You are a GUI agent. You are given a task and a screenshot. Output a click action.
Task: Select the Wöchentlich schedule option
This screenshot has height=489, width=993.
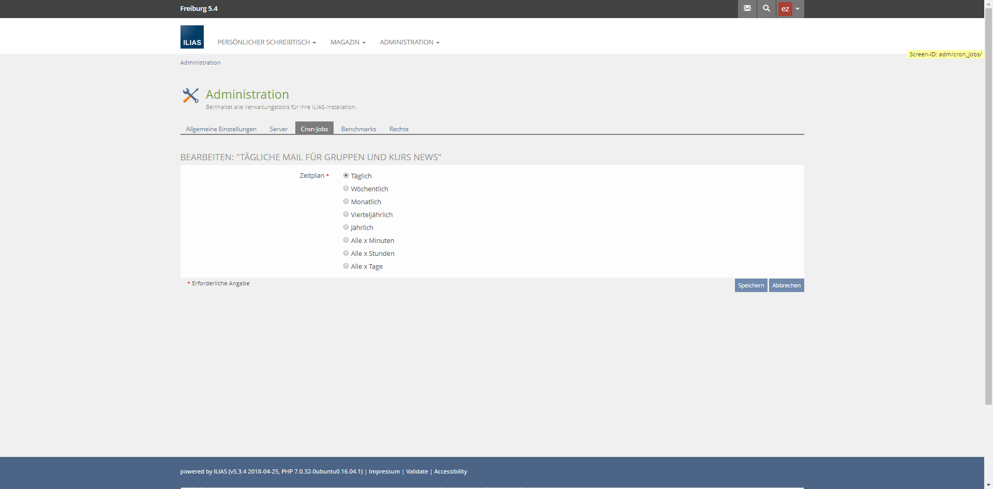(346, 189)
